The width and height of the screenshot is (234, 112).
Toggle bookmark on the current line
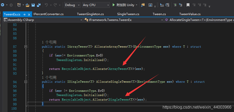(188, 5)
